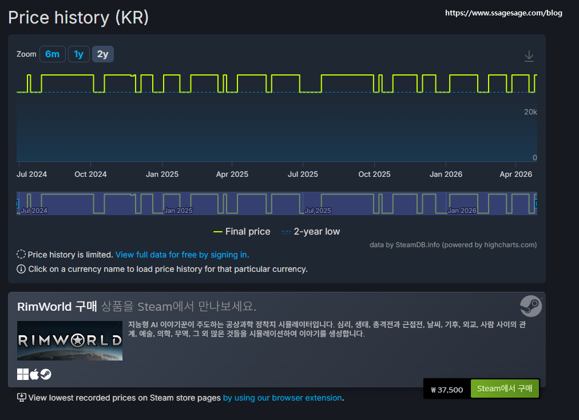Viewport: 579px width, 420px height.
Task: Open the chart download menu icon
Action: (x=529, y=56)
